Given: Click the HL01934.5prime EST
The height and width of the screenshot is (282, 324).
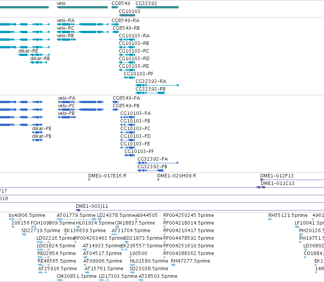Looking at the screenshot, I should (x=78, y=227).
